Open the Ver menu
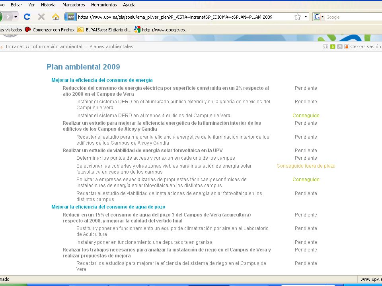This screenshot has width=382, height=286. coord(31,5)
